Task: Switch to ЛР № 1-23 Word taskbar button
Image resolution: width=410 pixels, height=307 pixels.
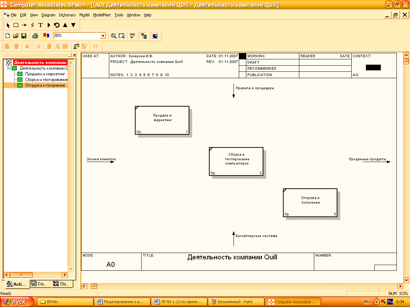Action: (179, 302)
